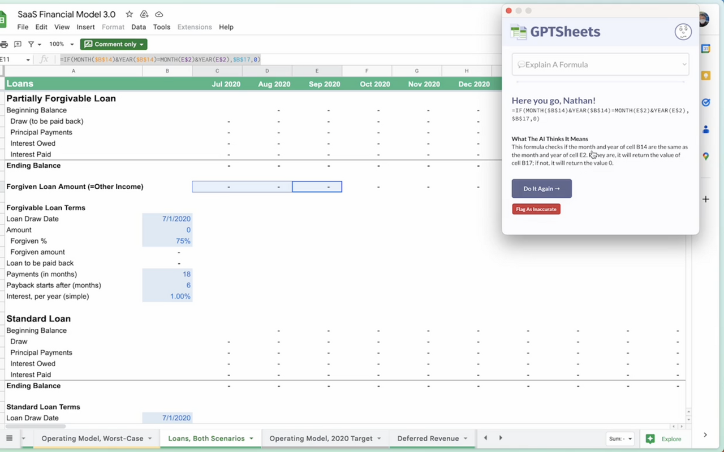724x452 pixels.
Task: Select the Payback starts after value 6
Action: coord(167,285)
